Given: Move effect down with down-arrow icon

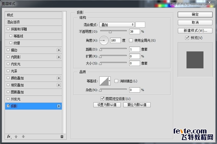Looking at the screenshot, I should point(23,136).
